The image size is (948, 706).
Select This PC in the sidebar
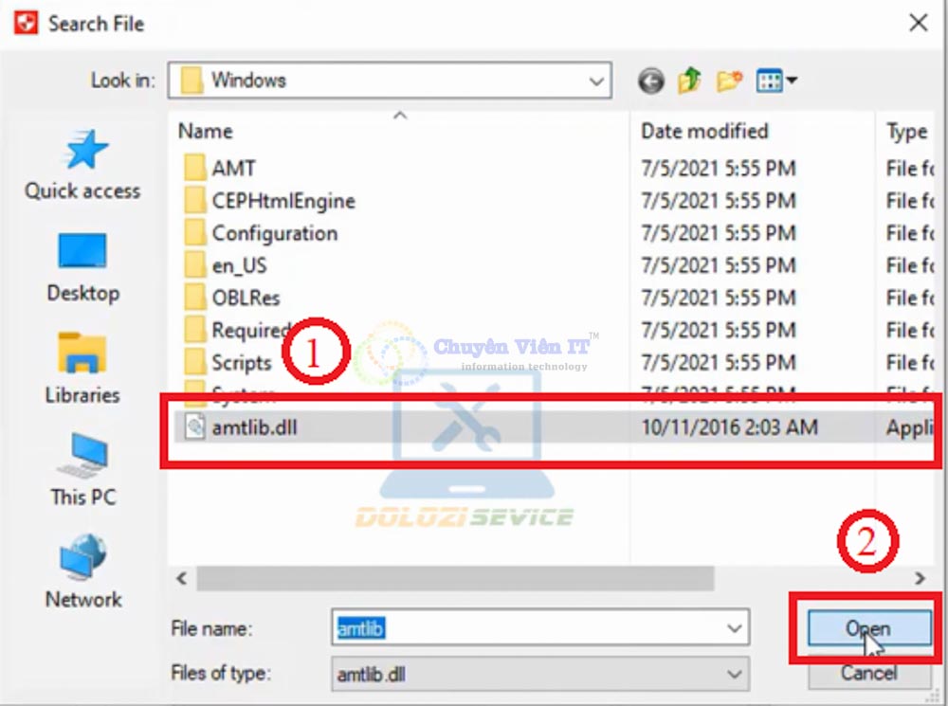pyautogui.click(x=82, y=471)
